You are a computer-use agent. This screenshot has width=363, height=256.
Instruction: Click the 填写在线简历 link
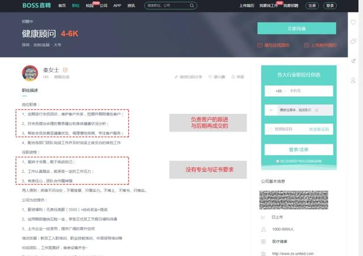[x=277, y=45]
